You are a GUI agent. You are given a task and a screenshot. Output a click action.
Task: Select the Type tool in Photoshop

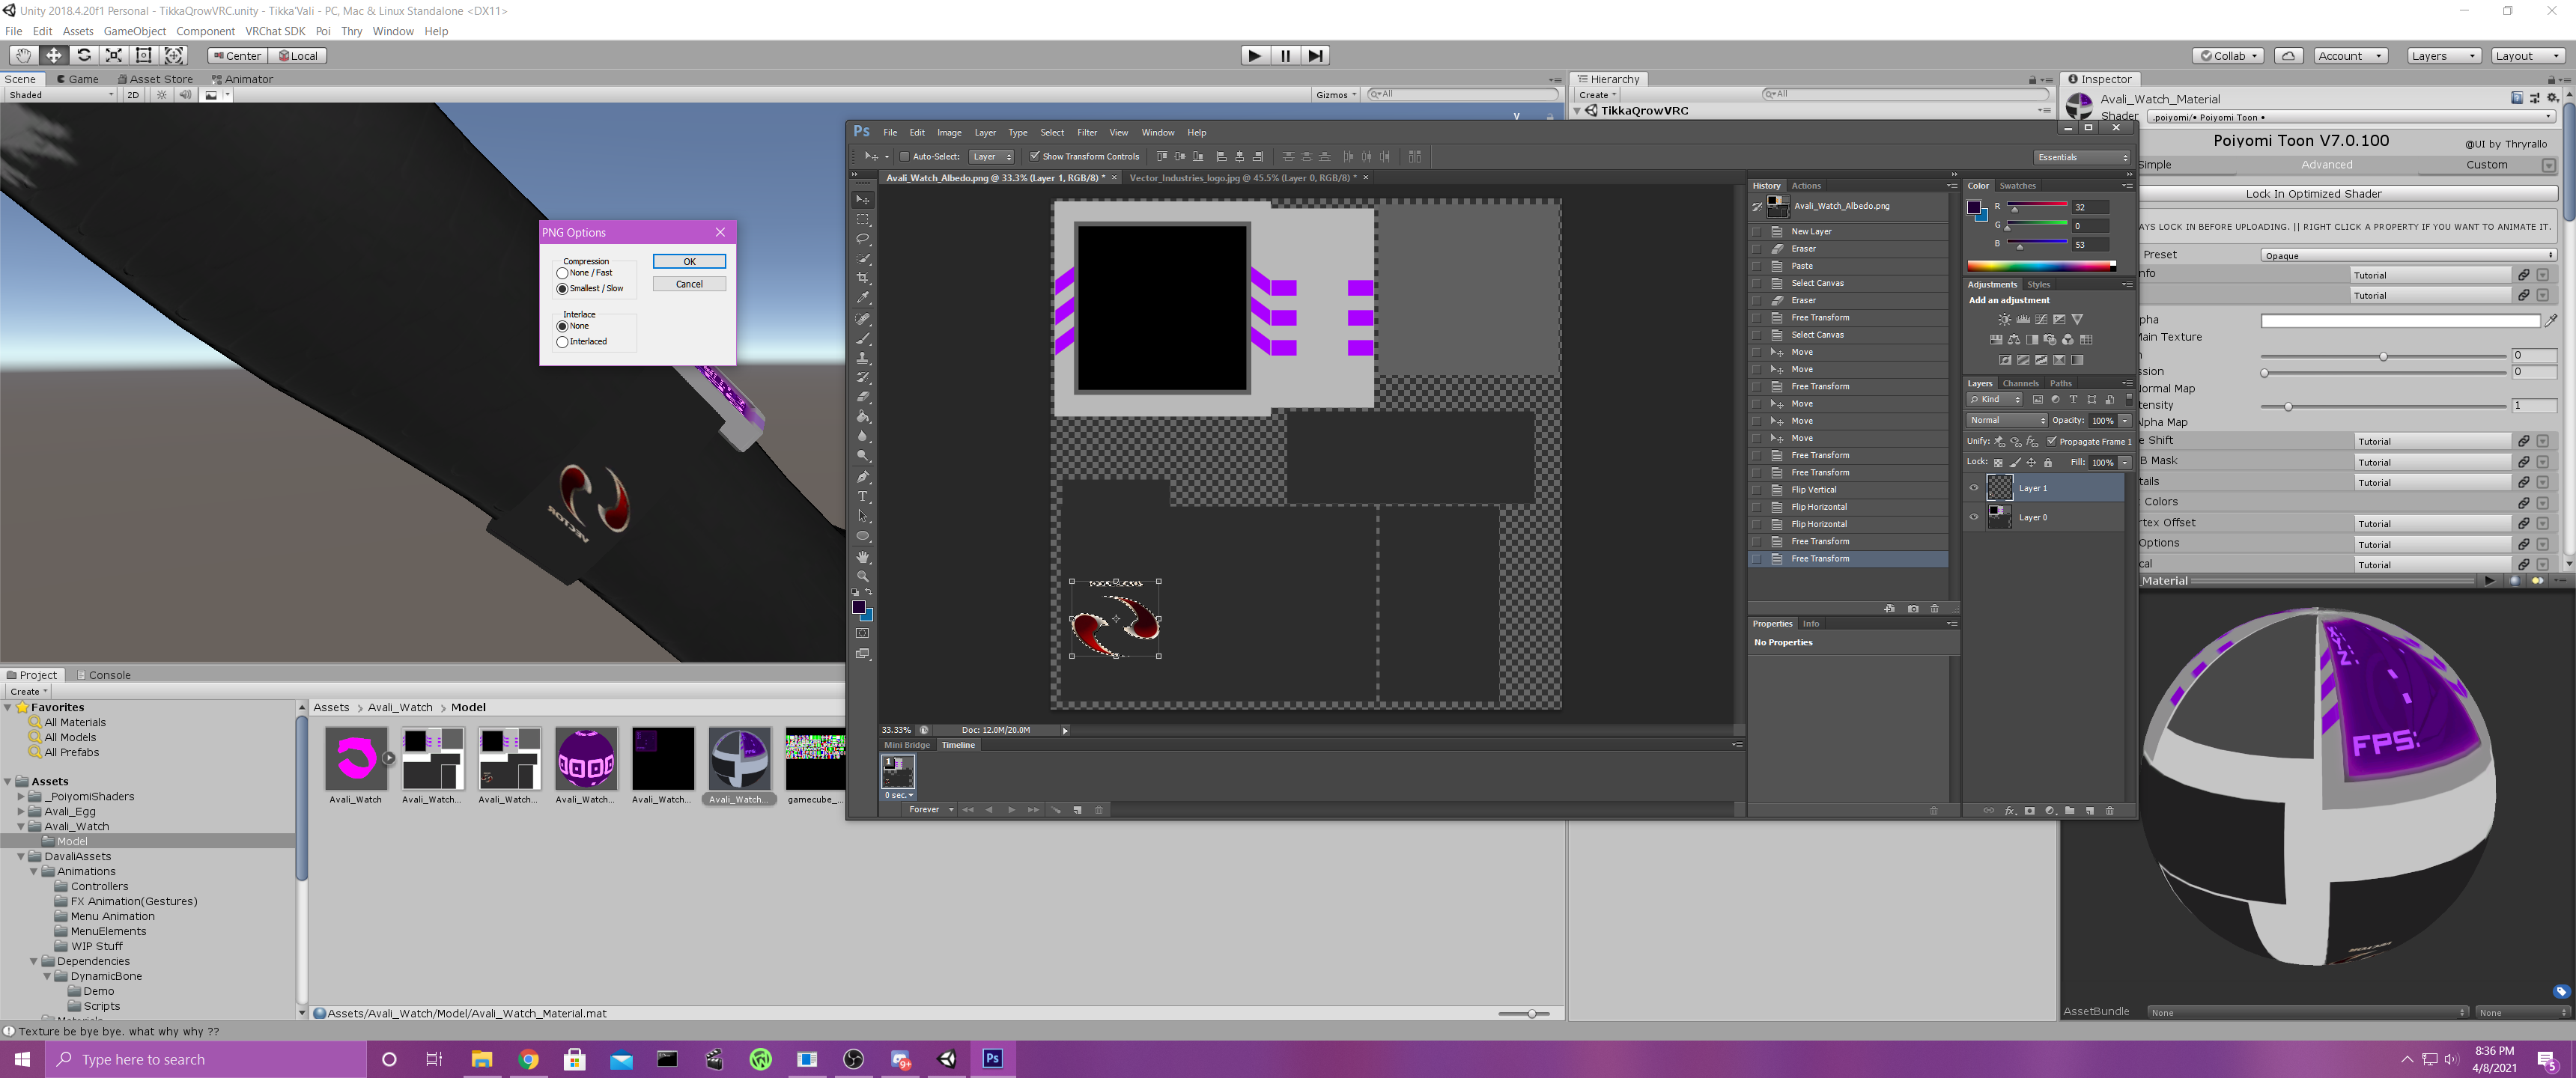[862, 497]
